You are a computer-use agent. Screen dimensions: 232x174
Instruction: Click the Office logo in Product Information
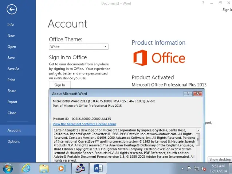[159, 58]
